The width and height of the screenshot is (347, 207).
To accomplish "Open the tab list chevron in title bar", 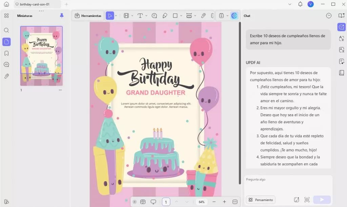I will click(290, 4).
